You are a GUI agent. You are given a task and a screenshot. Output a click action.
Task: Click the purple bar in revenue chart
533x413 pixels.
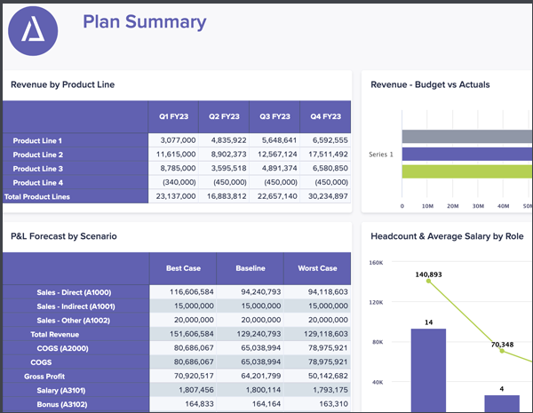[467, 154]
